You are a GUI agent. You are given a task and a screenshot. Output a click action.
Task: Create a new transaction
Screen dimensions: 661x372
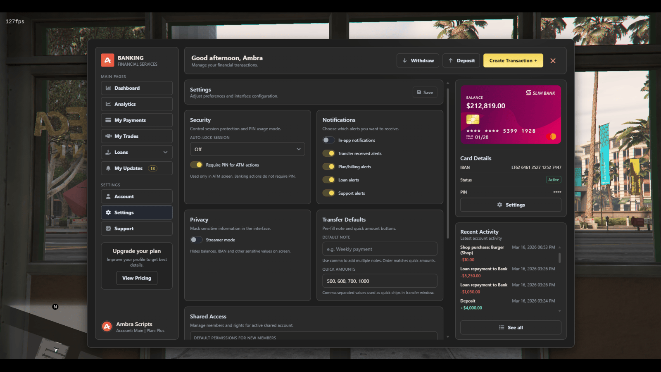(x=513, y=60)
